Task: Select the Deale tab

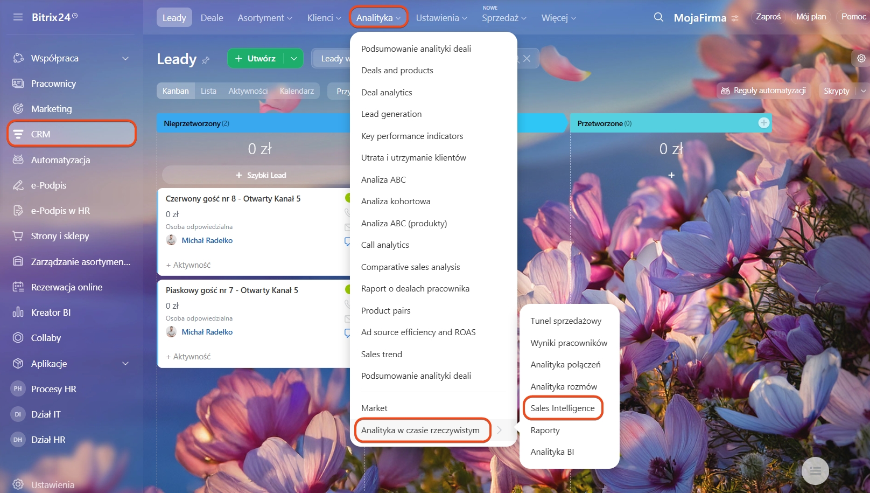Action: [212, 18]
